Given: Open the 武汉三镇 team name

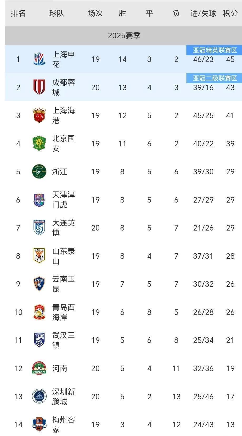Looking at the screenshot, I should coord(63,340).
